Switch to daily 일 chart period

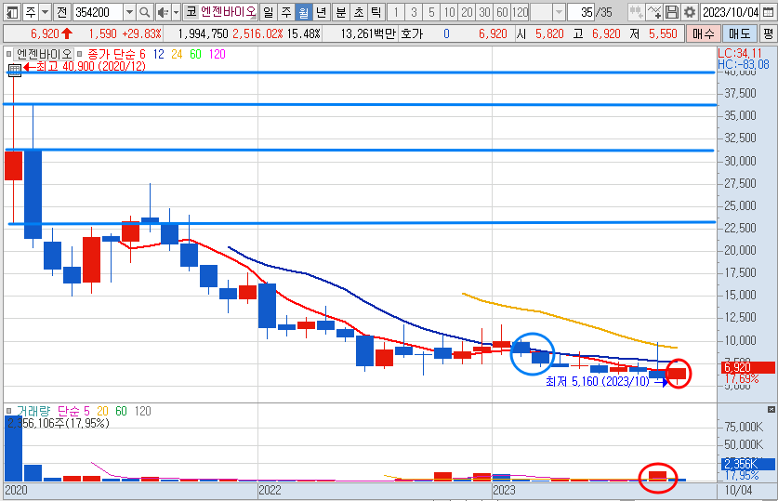click(268, 11)
